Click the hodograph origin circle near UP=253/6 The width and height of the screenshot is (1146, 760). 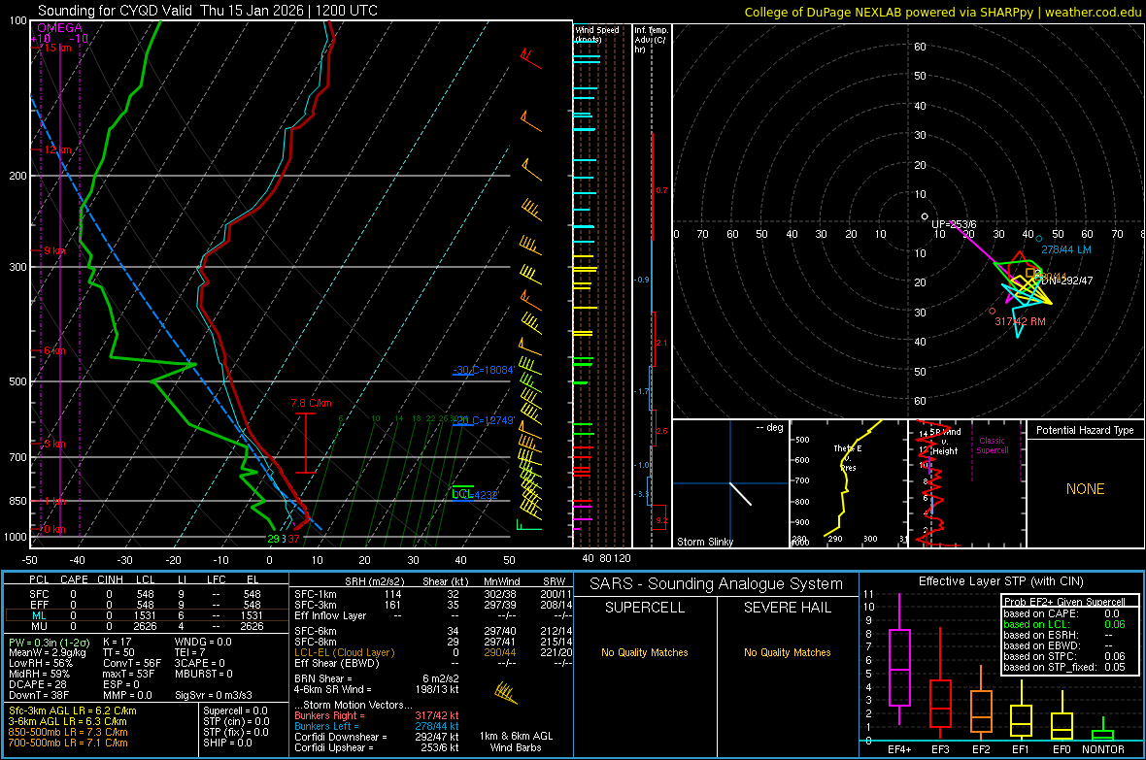[x=925, y=216]
